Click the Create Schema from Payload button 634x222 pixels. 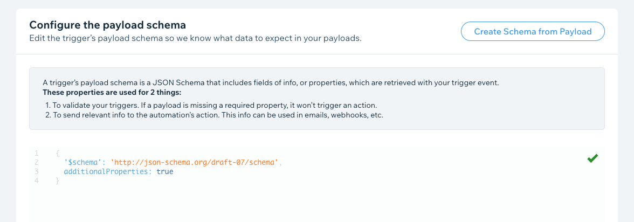[533, 32]
